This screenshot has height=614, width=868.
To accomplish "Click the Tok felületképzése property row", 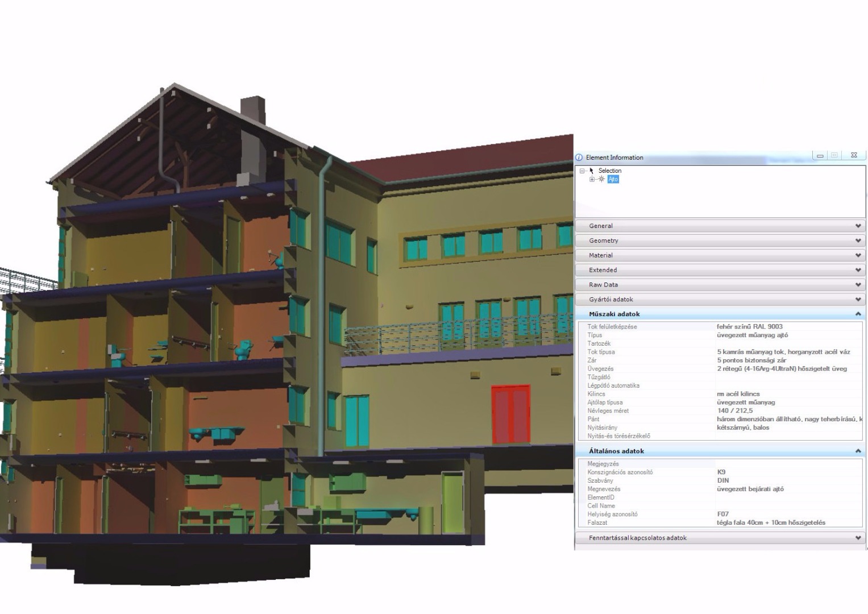I will point(720,327).
